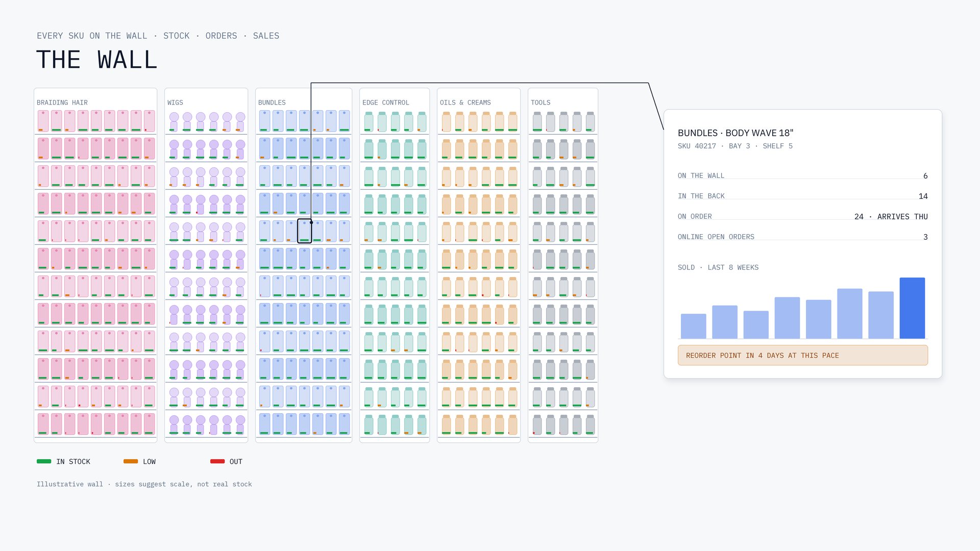Screen dimensions: 980x551
Task: Open first bottle on top Oils & Creams shelf
Action: click(x=447, y=121)
